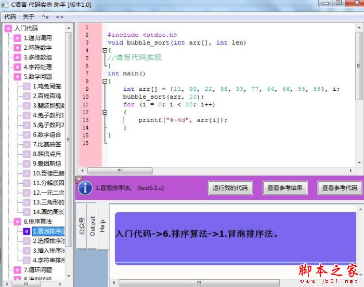Click the item icon beside 4.兔子数列1
The width and height of the screenshot is (364, 287).
(27, 115)
